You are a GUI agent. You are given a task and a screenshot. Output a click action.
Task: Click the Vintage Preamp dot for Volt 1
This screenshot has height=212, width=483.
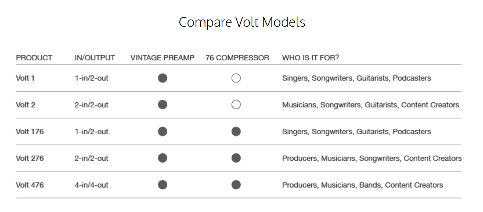click(162, 78)
